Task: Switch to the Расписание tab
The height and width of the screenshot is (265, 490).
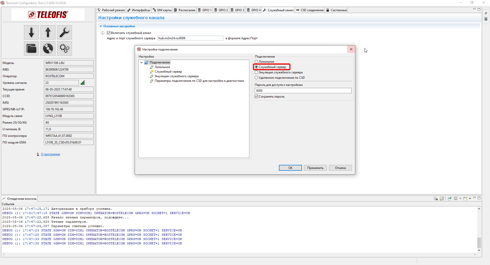Action: 185,10
